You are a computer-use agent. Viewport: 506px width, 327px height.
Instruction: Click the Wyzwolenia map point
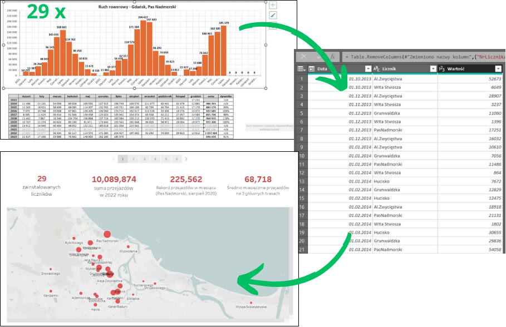128,247
